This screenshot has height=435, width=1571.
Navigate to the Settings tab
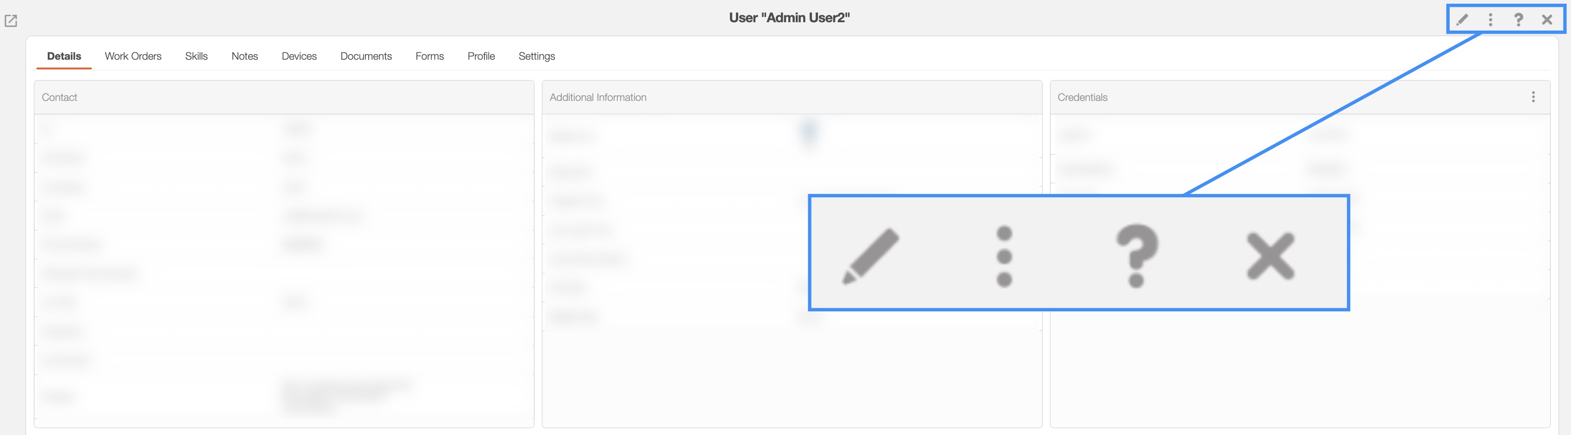[x=537, y=56]
